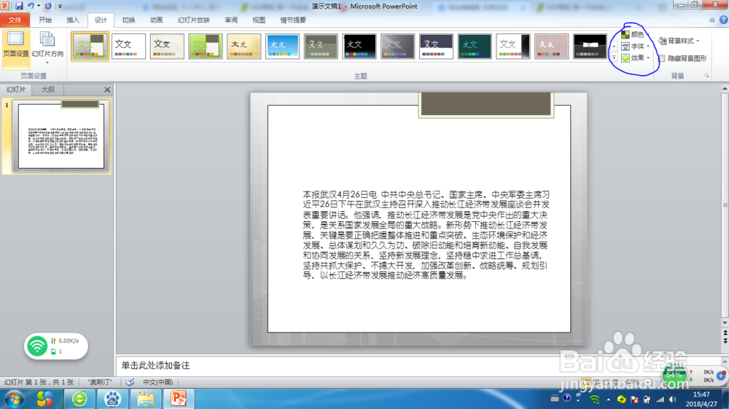Expand the full themes gallery with More arrow

614,57
